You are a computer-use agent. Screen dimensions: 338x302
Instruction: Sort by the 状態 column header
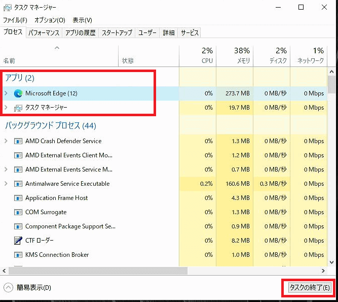tap(149, 56)
